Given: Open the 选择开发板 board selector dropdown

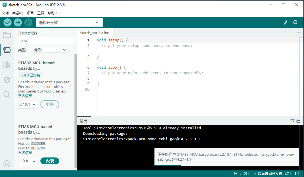Looking at the screenshot, I should click(x=69, y=23).
